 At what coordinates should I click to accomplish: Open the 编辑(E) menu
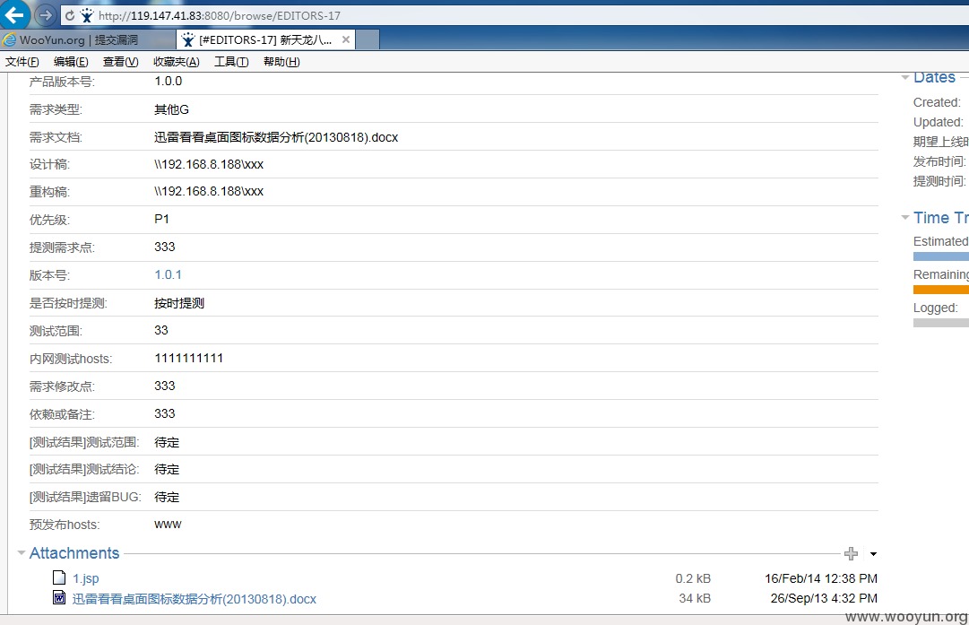(71, 62)
